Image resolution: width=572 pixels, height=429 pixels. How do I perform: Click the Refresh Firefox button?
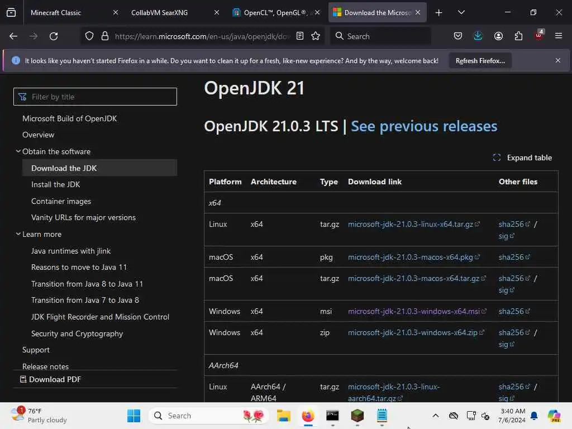[480, 60]
